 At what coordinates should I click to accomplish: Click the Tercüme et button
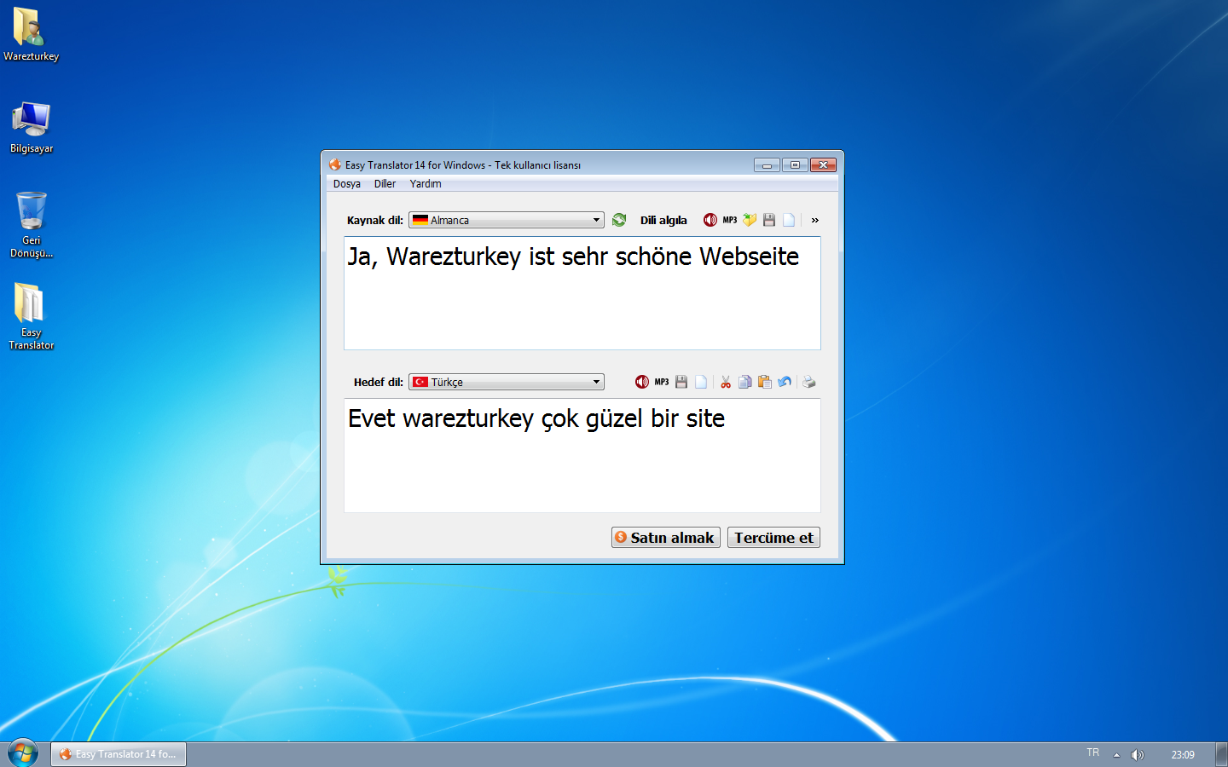[x=773, y=538]
